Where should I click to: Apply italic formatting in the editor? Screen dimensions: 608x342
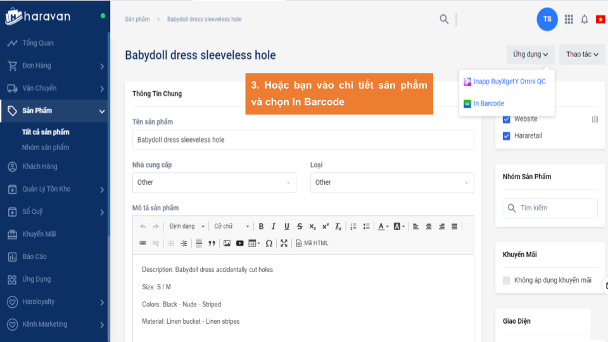pyautogui.click(x=274, y=226)
